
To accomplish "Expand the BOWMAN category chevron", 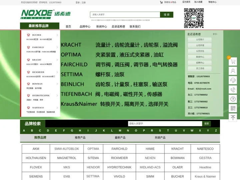I will [57, 84].
